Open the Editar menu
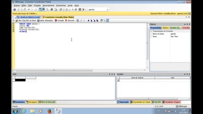 point(24,6)
